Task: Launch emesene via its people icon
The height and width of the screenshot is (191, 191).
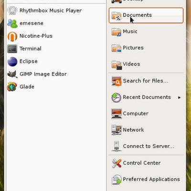Action: [12, 23]
